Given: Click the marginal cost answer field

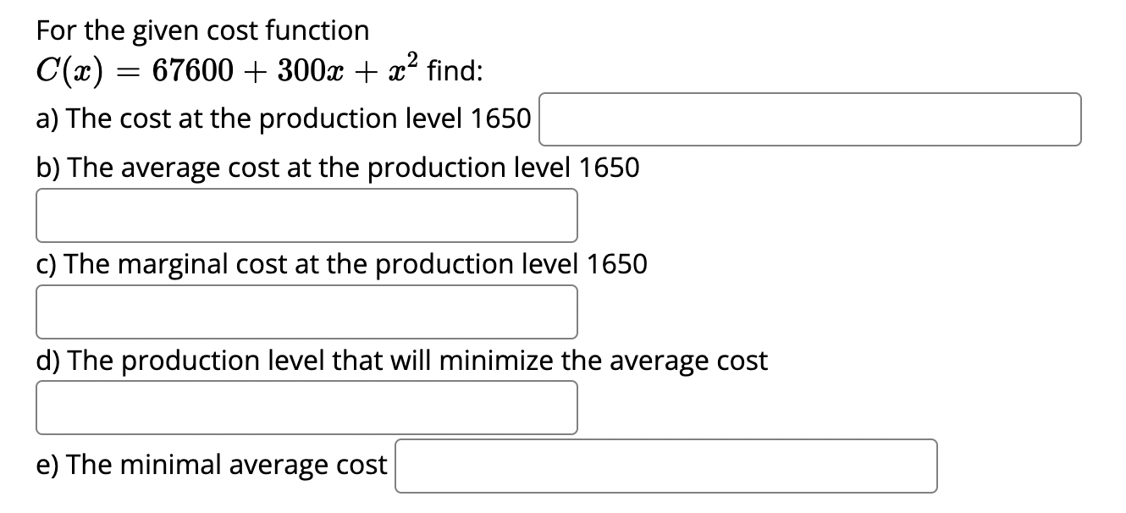Looking at the screenshot, I should point(305,312).
